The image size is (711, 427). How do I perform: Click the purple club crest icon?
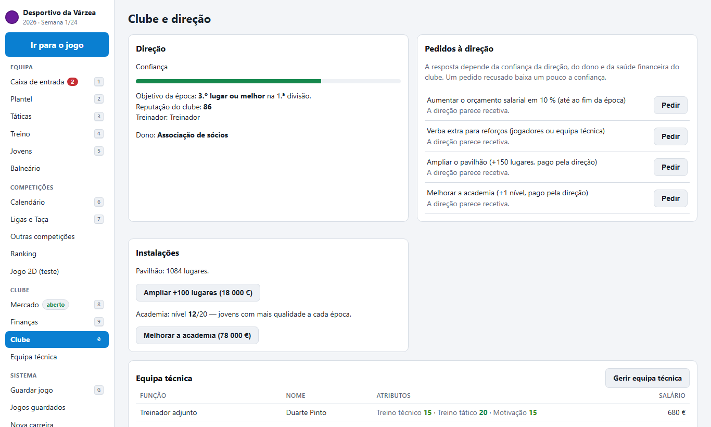click(12, 17)
